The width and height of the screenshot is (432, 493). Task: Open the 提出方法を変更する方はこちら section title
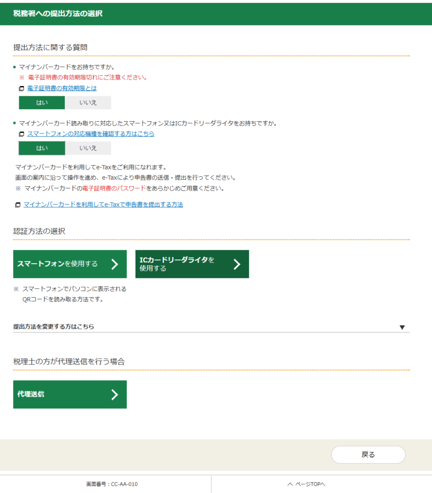[54, 326]
